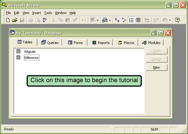Screen dimensions: 188x134
Task: Open the Window menu
Action: [61, 13]
